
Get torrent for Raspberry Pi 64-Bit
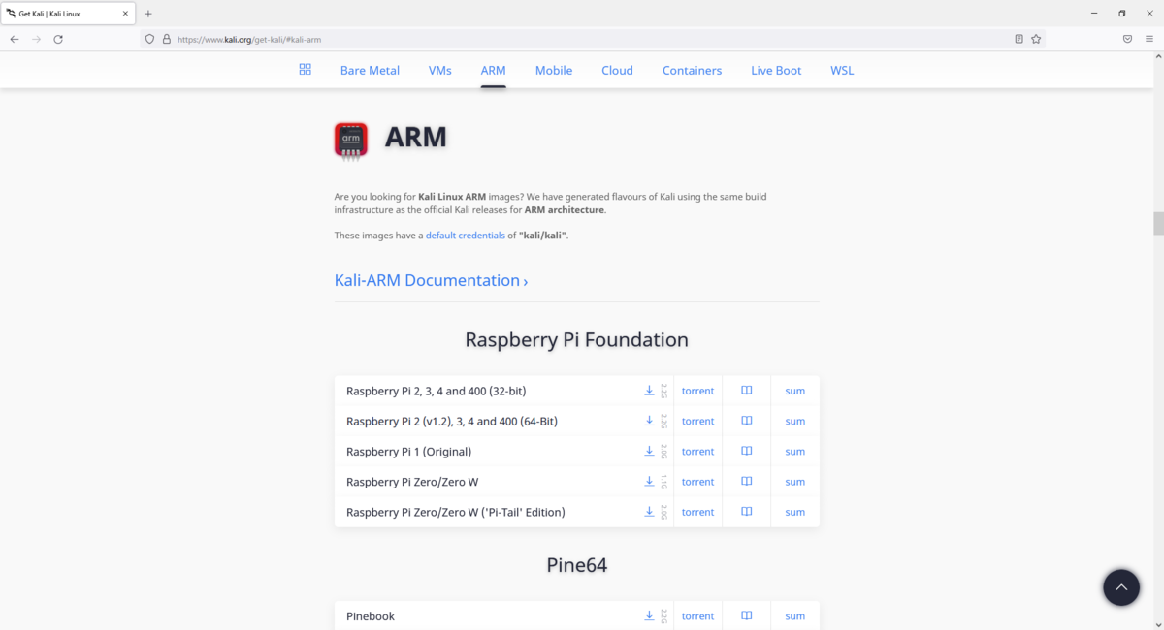tap(697, 421)
